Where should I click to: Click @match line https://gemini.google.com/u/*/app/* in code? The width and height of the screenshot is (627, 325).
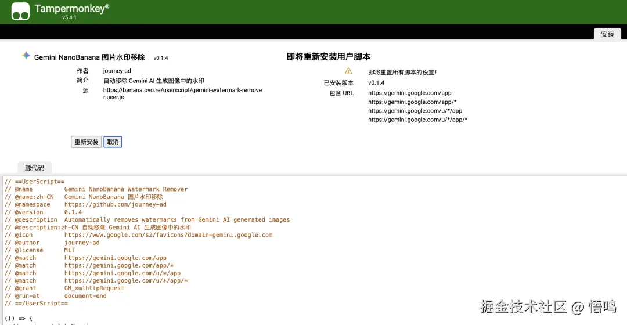pos(96,281)
